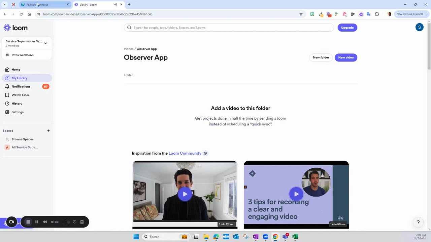Click the New video button
This screenshot has height=242, width=431.
pos(346,57)
